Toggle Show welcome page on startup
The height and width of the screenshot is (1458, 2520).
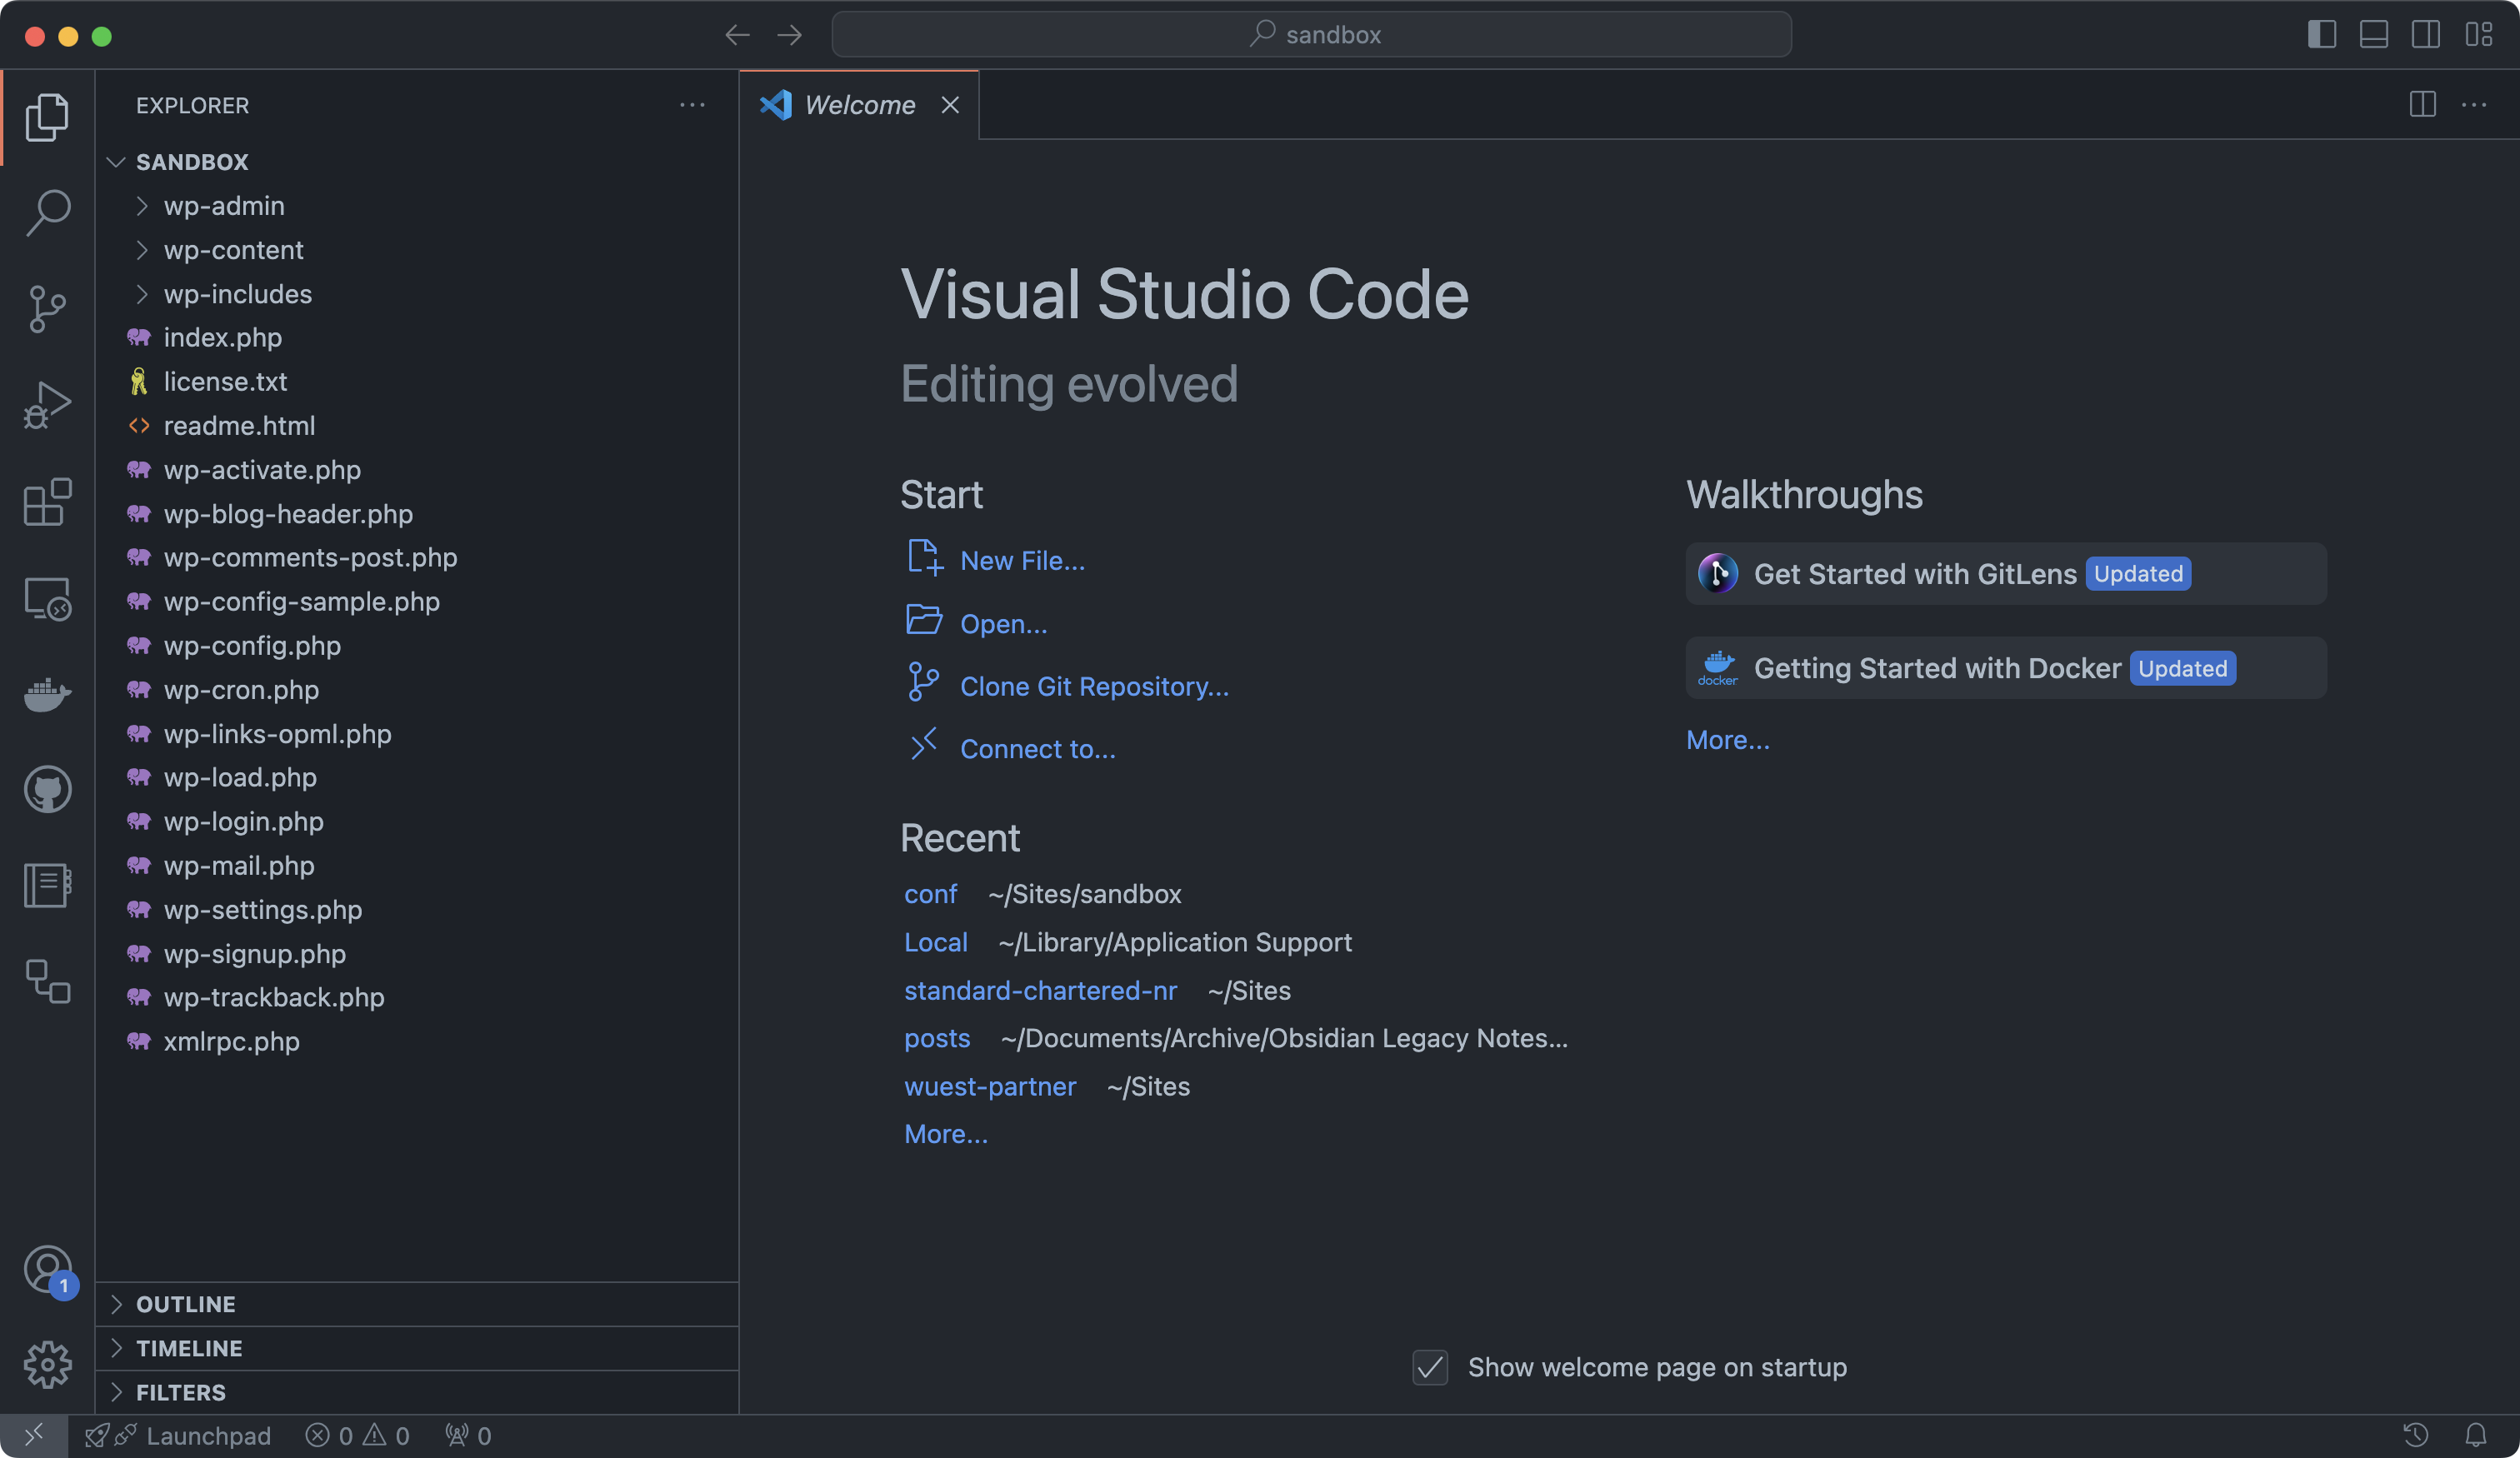coord(1430,1366)
